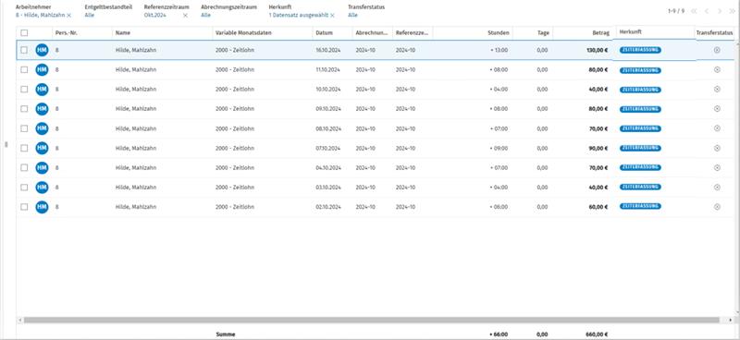Toggle the select-all checkbox in header
This screenshot has height=340, width=740.
pyautogui.click(x=25, y=33)
